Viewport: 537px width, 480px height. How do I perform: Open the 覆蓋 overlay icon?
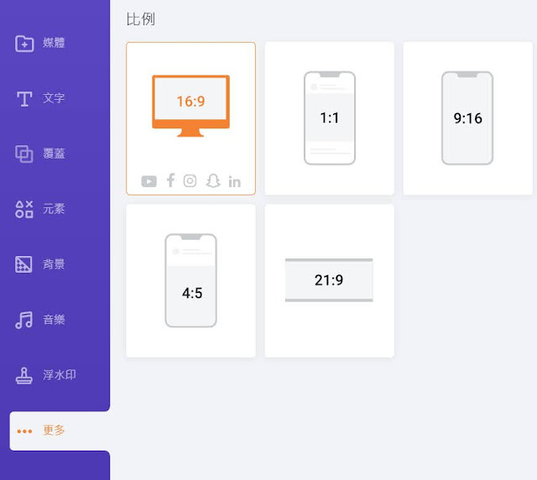(x=24, y=154)
